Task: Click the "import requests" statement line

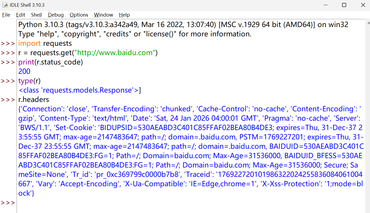Action: (x=45, y=43)
